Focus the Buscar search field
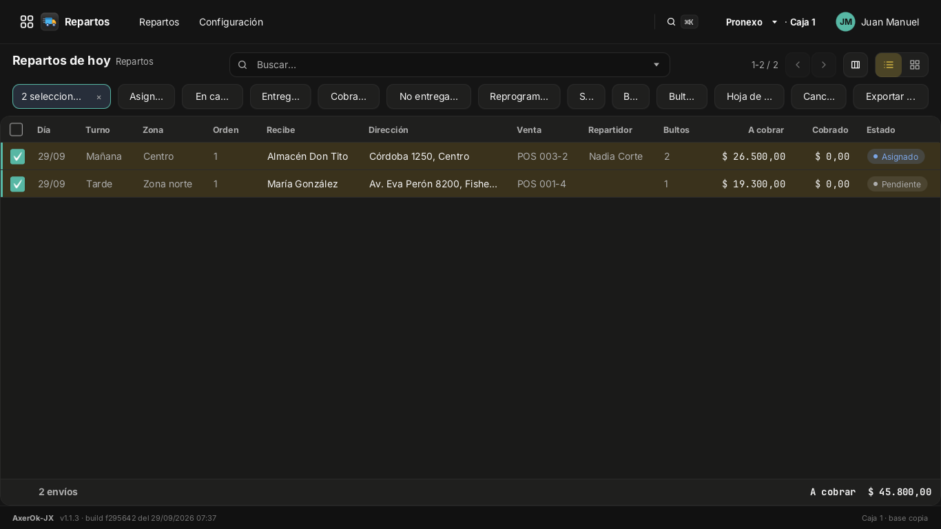The height and width of the screenshot is (529, 941). click(450, 65)
